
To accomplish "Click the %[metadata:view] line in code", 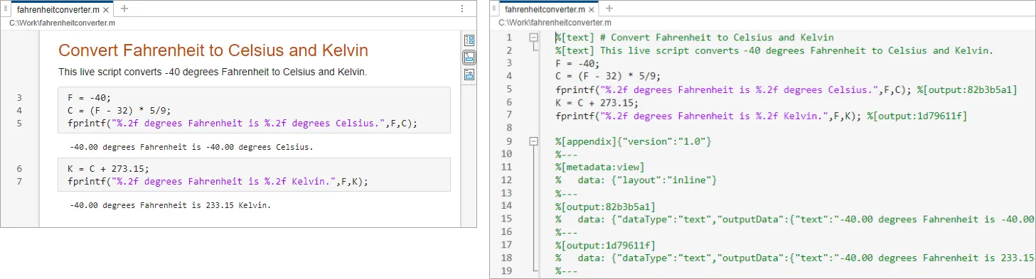I will (599, 167).
